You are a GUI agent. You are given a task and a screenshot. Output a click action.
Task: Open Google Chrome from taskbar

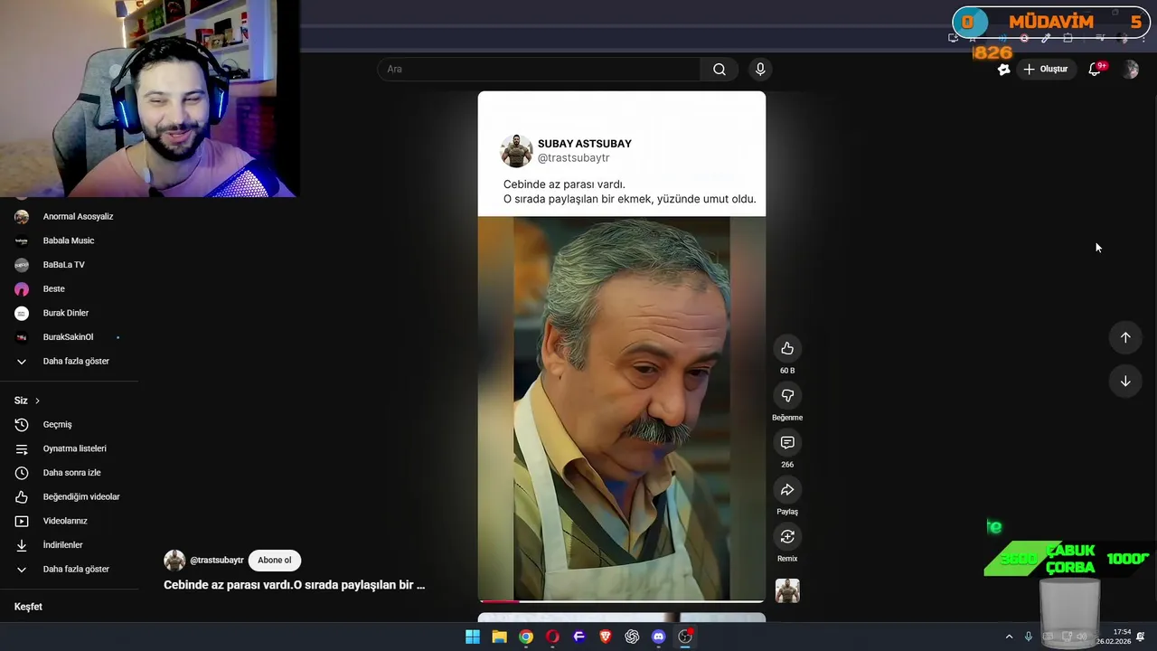(526, 637)
